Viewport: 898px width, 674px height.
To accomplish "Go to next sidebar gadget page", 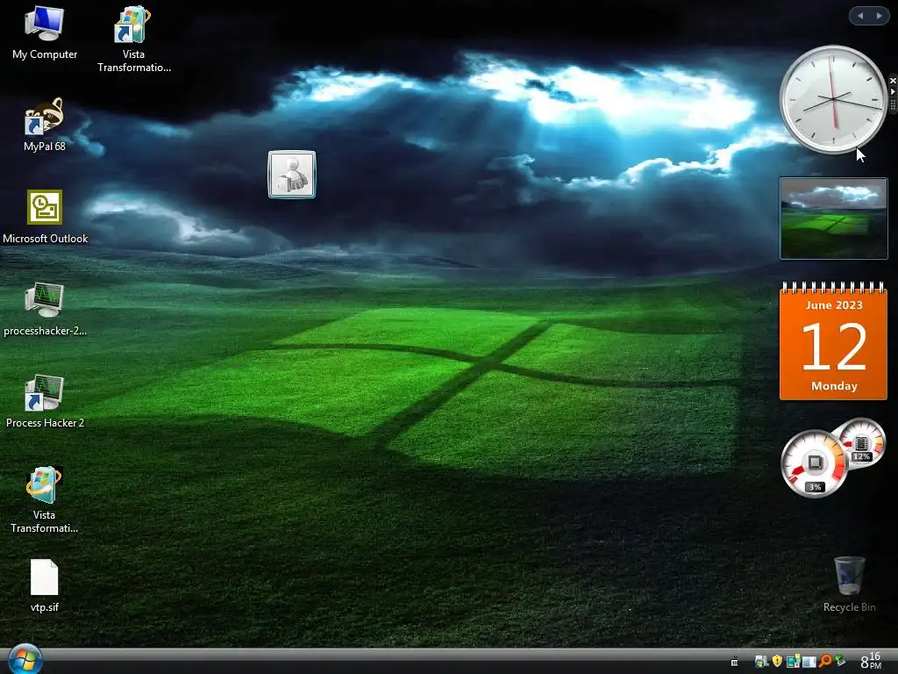I will click(879, 16).
